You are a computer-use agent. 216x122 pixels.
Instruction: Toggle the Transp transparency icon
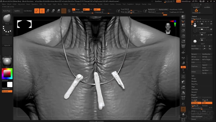(x=183, y=104)
